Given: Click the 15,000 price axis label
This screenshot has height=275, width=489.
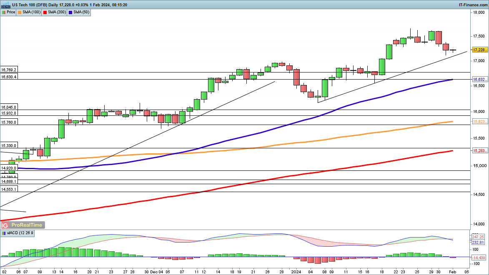Looking at the screenshot, I should pyautogui.click(x=479, y=166).
